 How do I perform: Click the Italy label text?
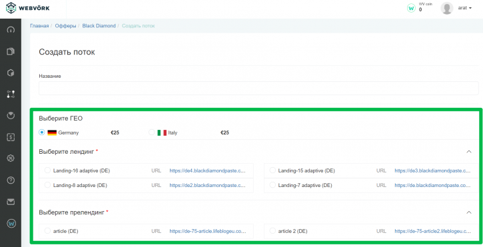[173, 132]
